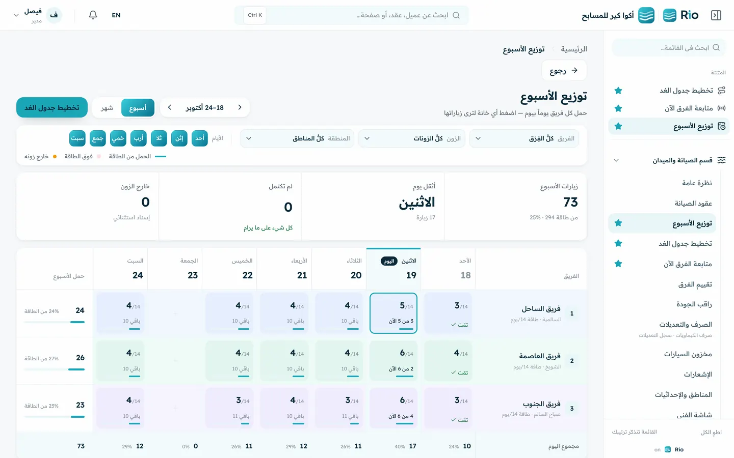Toggle the سبت day filter chip
The width and height of the screenshot is (734, 458).
tap(77, 138)
